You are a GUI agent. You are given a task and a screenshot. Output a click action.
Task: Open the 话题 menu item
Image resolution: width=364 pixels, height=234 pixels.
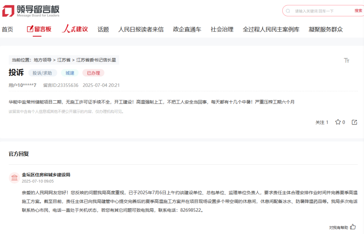pos(103,29)
